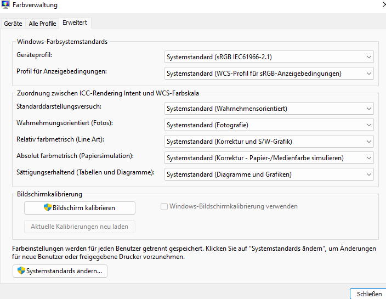The height and width of the screenshot is (299, 386).
Task: Switch to the Geräte tab
Action: click(x=13, y=24)
